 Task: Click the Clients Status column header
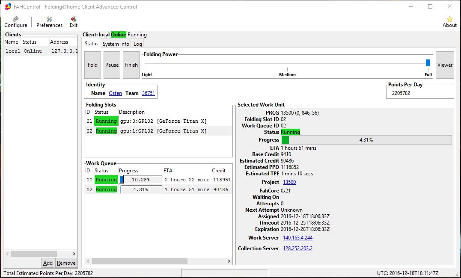35,42
